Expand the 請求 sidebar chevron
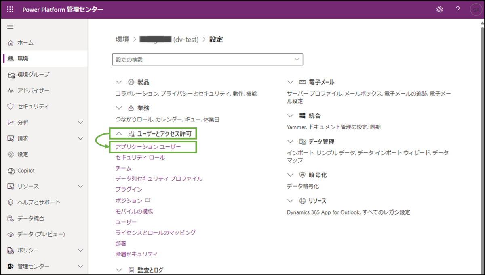 (x=80, y=138)
